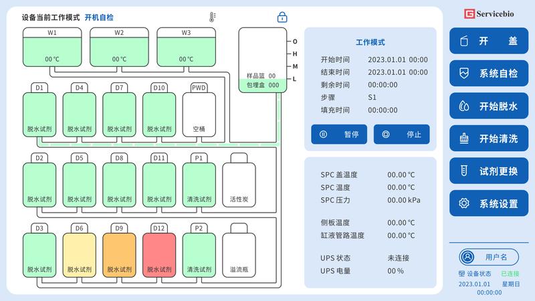
Task: Click the UPS 电量 00 % value
Action: [395, 271]
